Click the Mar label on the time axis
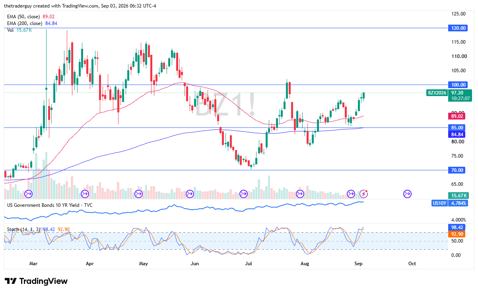Image resolution: width=478 pixels, height=293 pixels. (x=33, y=264)
